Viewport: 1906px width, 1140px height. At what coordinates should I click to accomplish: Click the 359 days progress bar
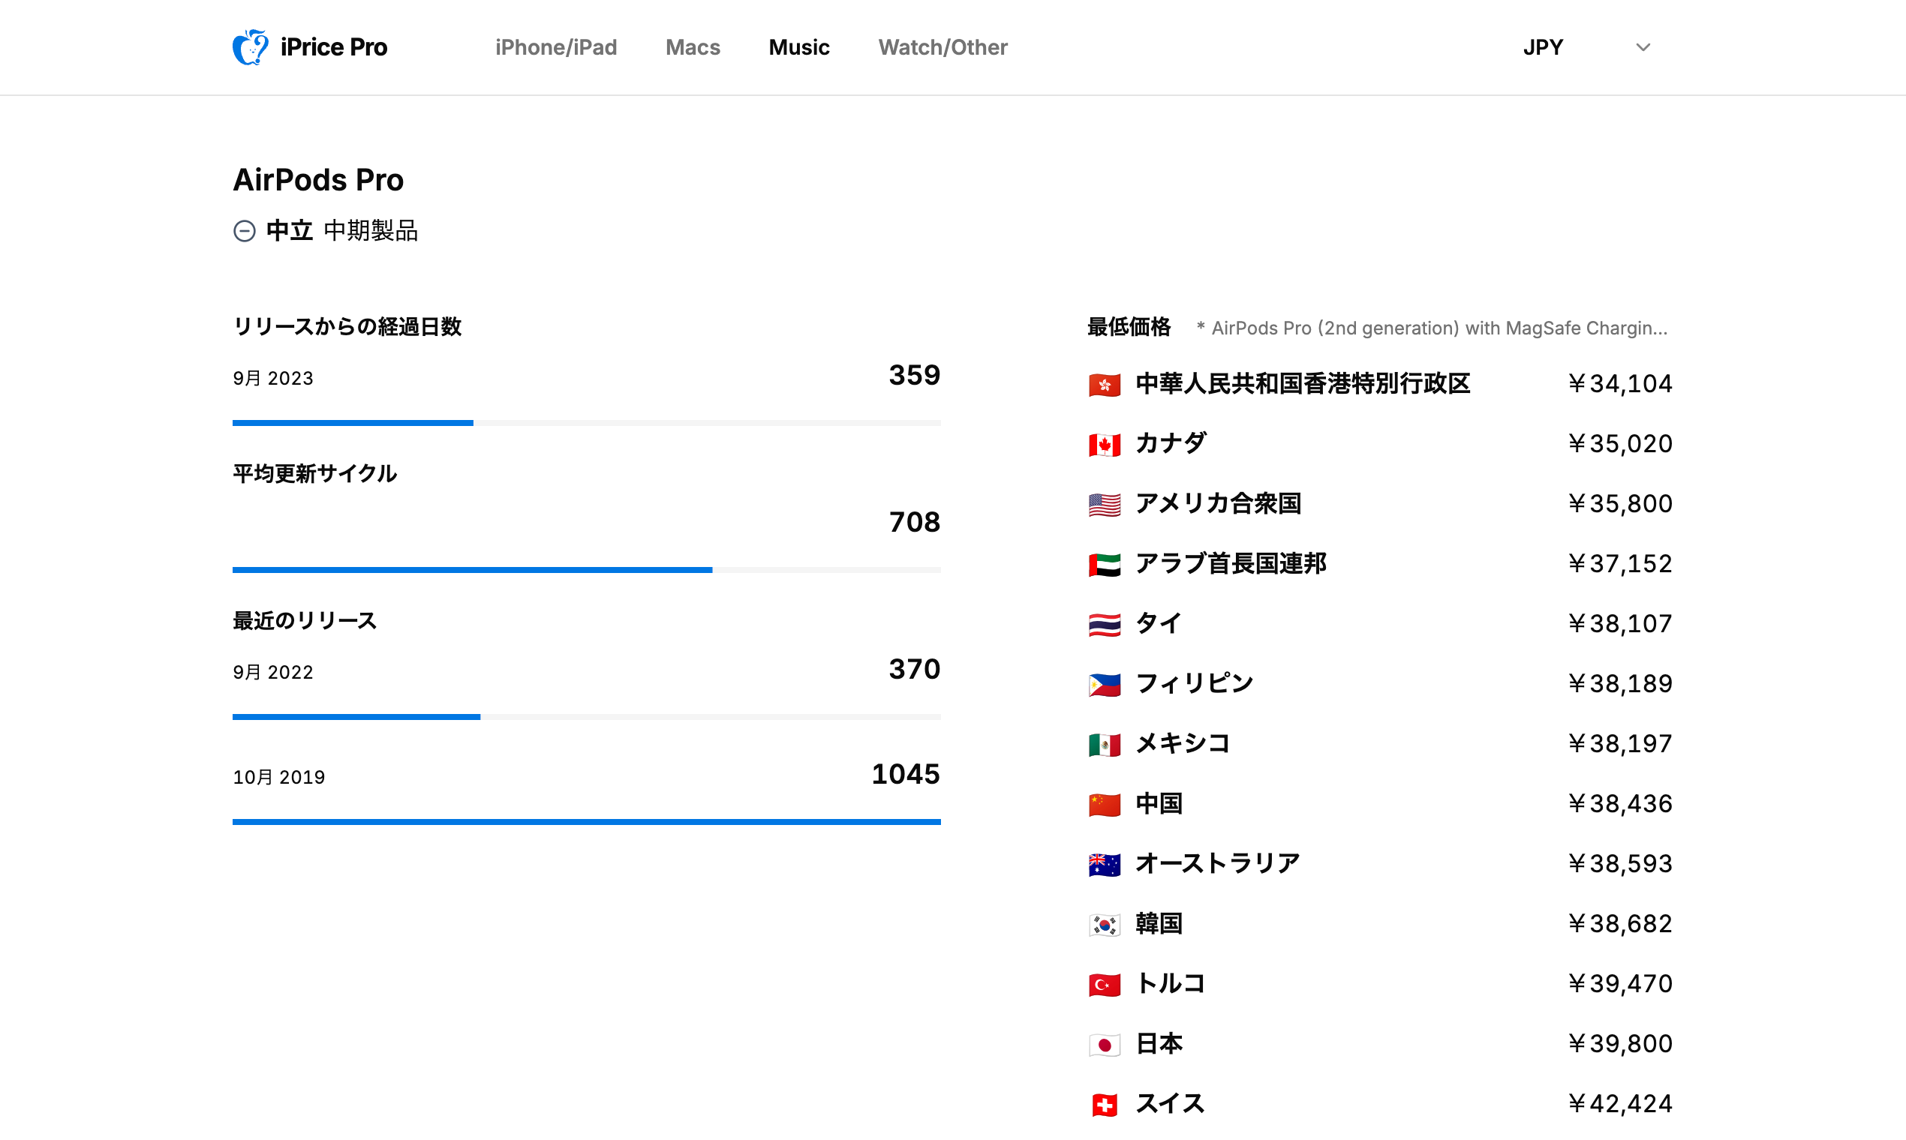tap(586, 422)
